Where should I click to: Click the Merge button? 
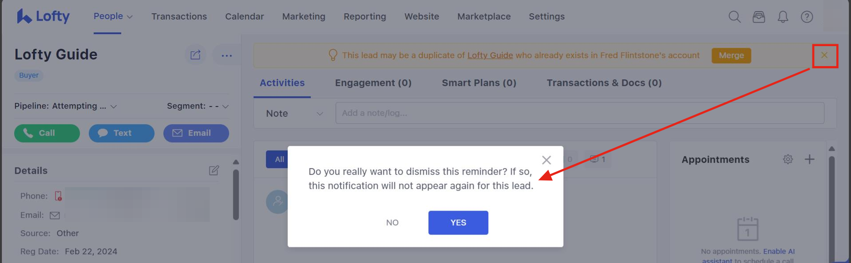point(731,55)
